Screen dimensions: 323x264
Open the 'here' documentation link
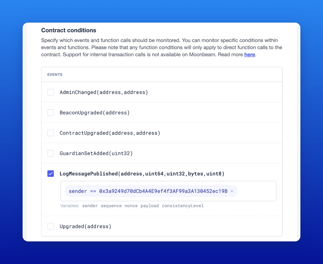point(250,55)
